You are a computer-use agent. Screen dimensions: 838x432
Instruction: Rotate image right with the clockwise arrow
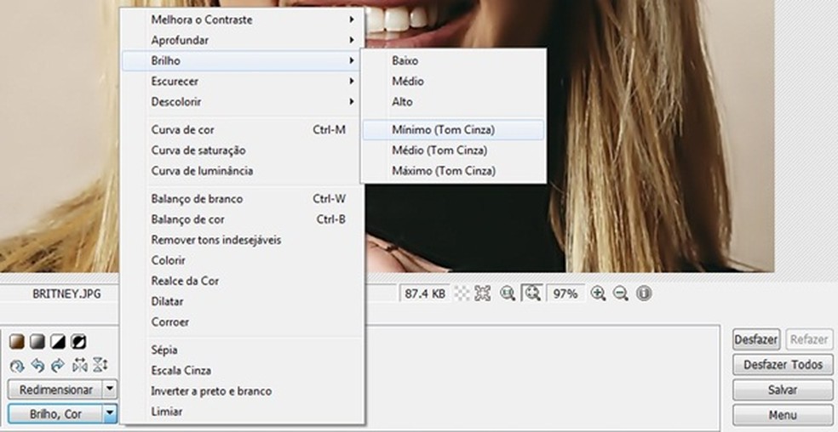[x=58, y=366]
